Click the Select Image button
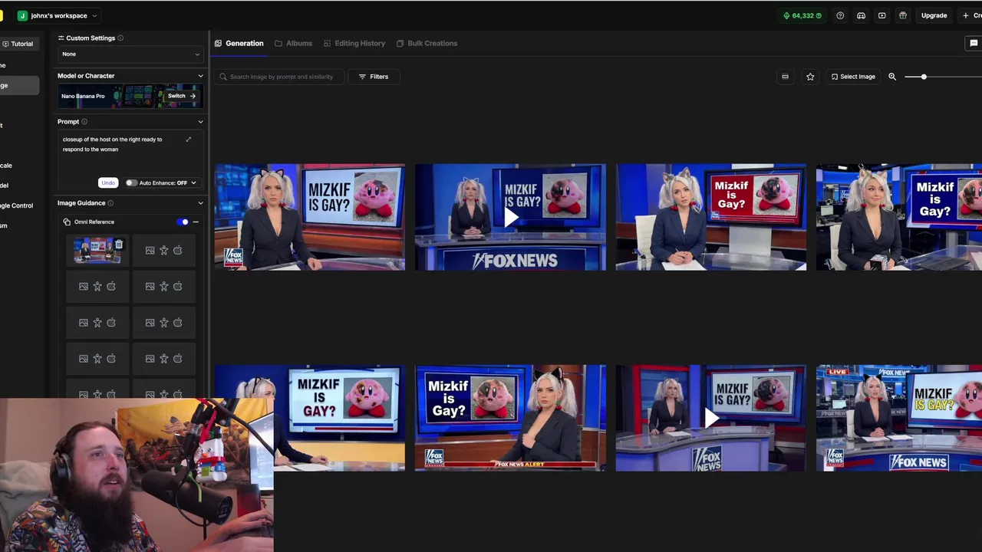This screenshot has height=552, width=982. point(853,77)
